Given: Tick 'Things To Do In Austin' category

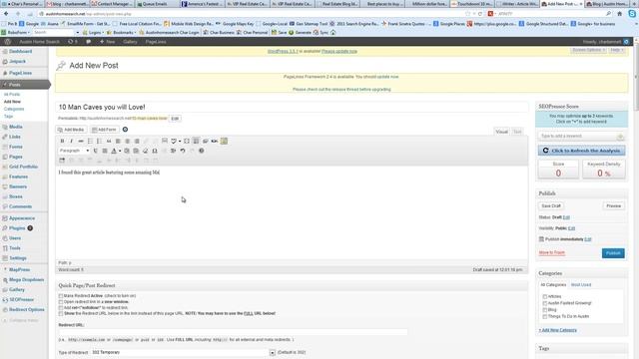Looking at the screenshot, I should [545, 316].
